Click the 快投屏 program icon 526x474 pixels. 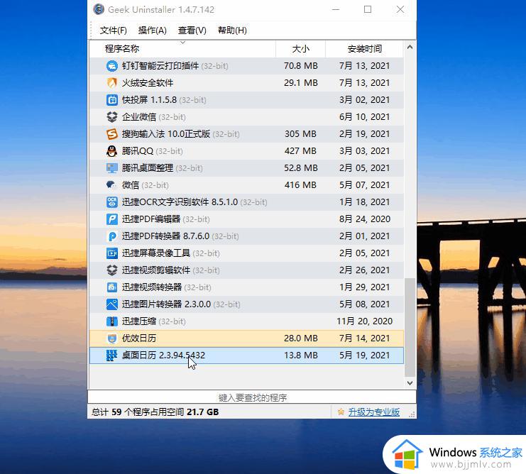tap(111, 100)
